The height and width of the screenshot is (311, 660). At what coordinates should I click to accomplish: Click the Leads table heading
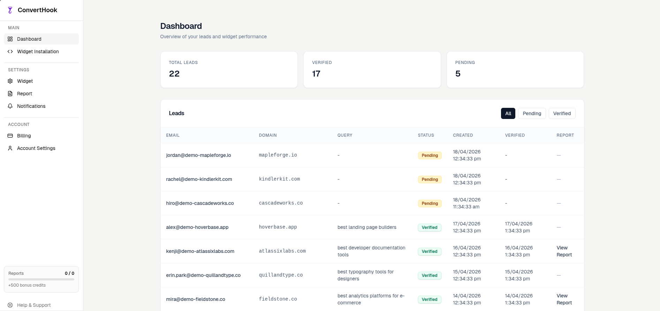(176, 113)
